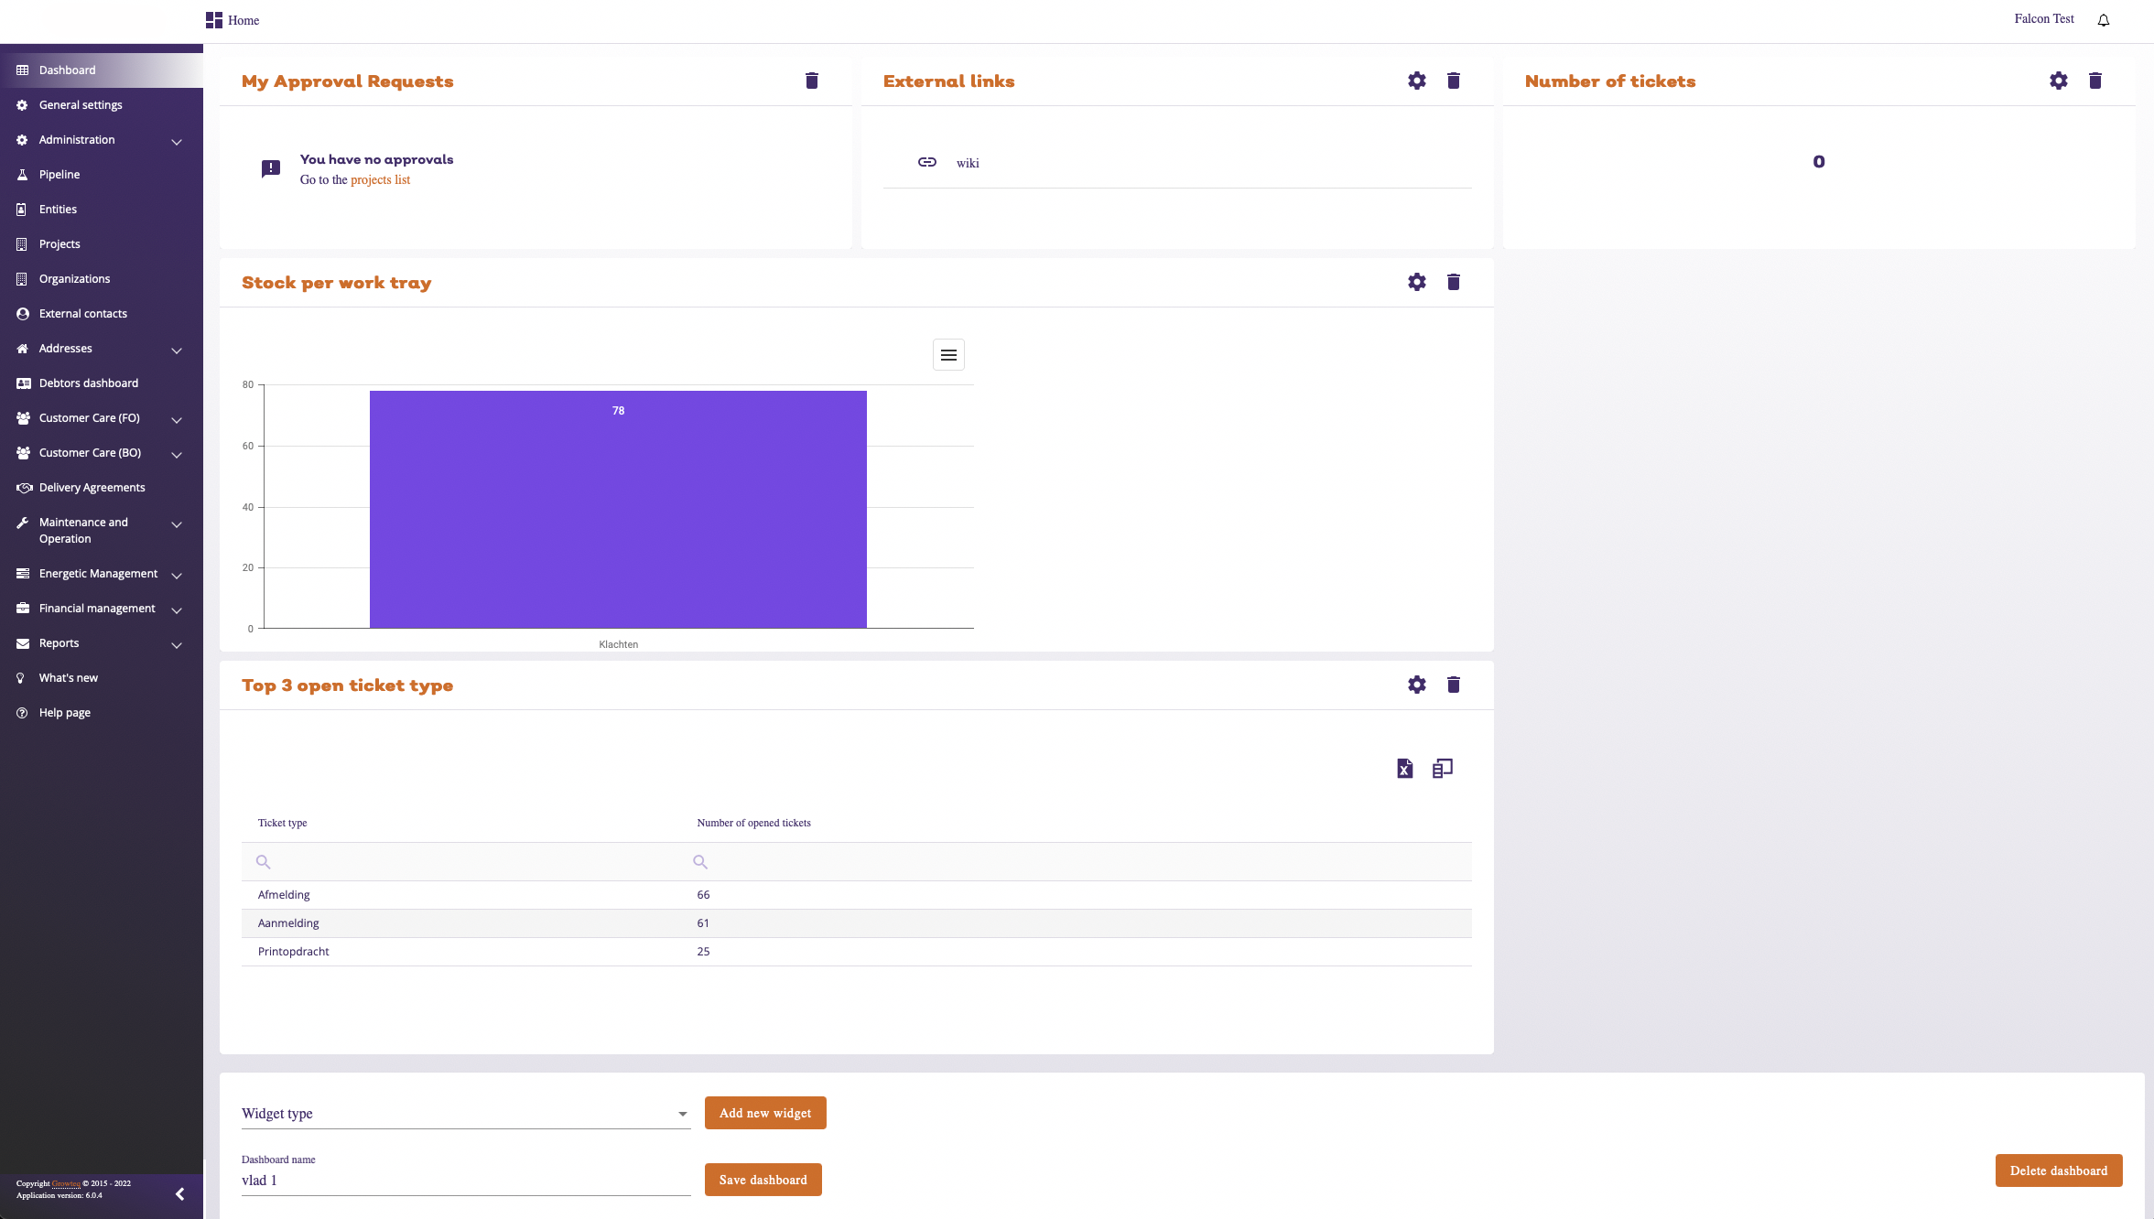Open the Widget type dropdown
2154x1219 pixels.
(x=465, y=1114)
